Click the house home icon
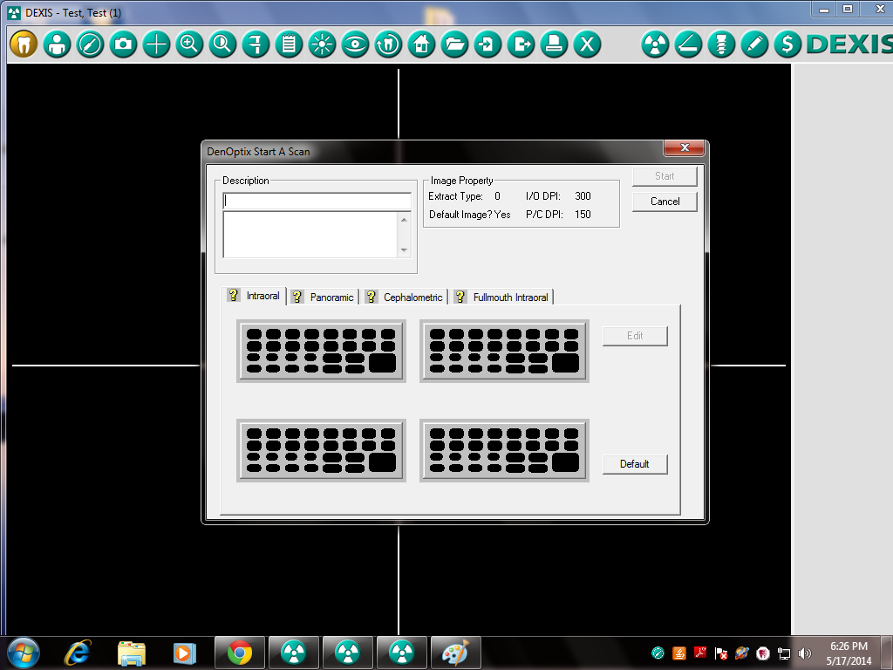Image resolution: width=893 pixels, height=670 pixels. 421,44
